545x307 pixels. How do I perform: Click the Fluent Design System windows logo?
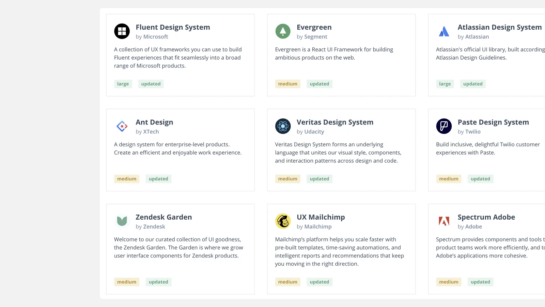click(x=122, y=31)
